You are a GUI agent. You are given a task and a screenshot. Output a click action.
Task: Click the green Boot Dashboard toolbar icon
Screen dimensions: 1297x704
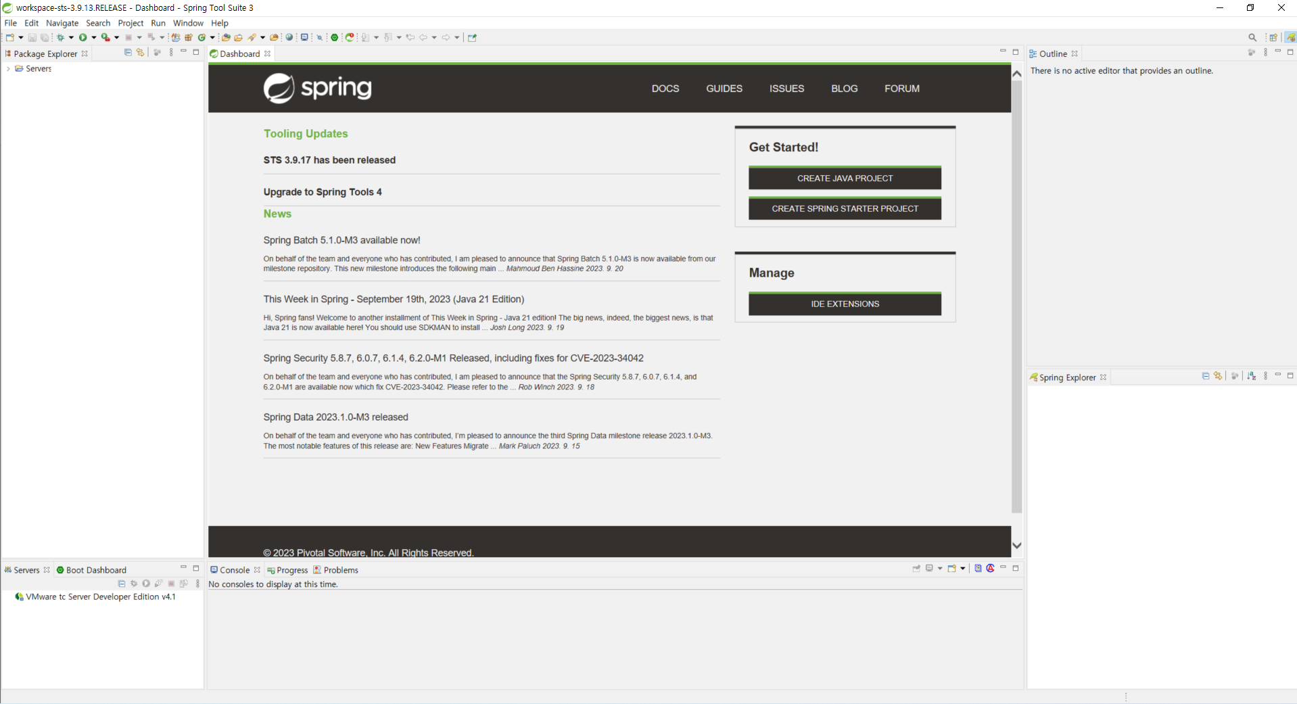click(x=334, y=37)
